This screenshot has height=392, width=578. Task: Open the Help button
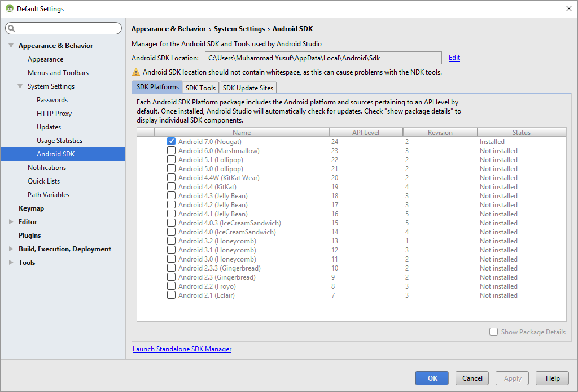(553, 378)
